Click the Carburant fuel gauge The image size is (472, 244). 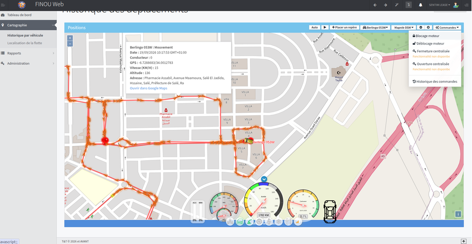(x=303, y=204)
